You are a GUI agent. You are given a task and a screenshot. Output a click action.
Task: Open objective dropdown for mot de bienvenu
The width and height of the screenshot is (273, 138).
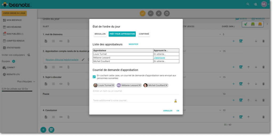point(220,34)
